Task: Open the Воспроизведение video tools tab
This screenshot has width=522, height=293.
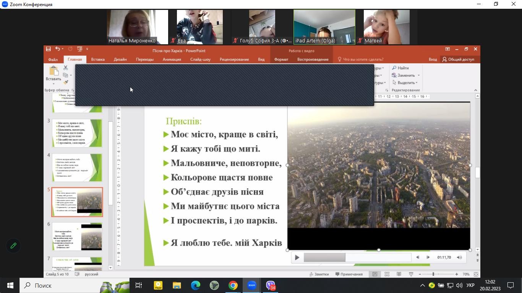Action: 313,60
